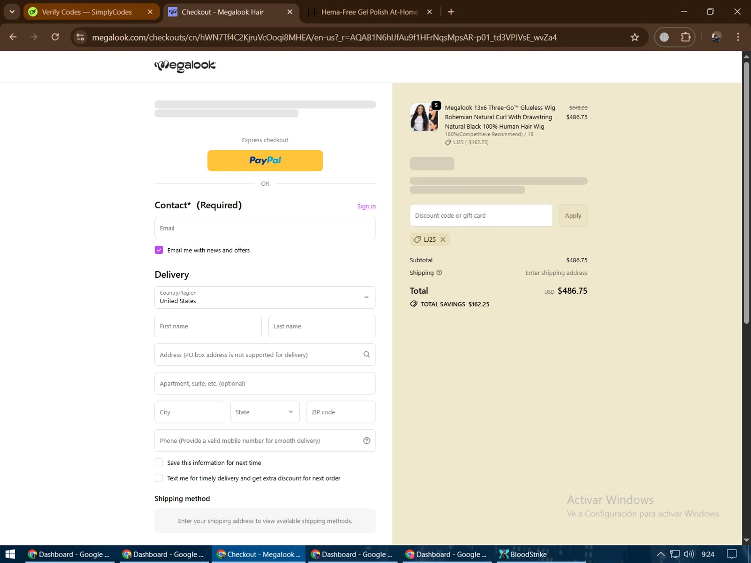Pay with PayPal express checkout
The image size is (751, 563).
(x=265, y=161)
